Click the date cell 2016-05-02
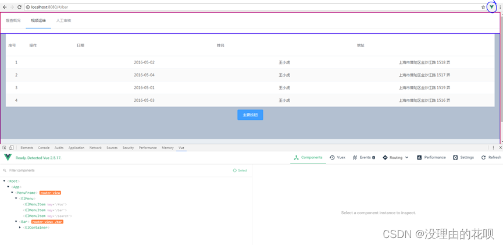 coord(144,62)
